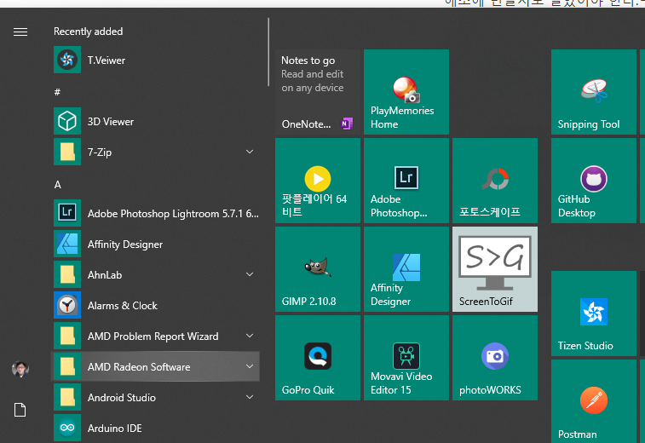Open Movavi Video Editor 15 tile

click(406, 358)
